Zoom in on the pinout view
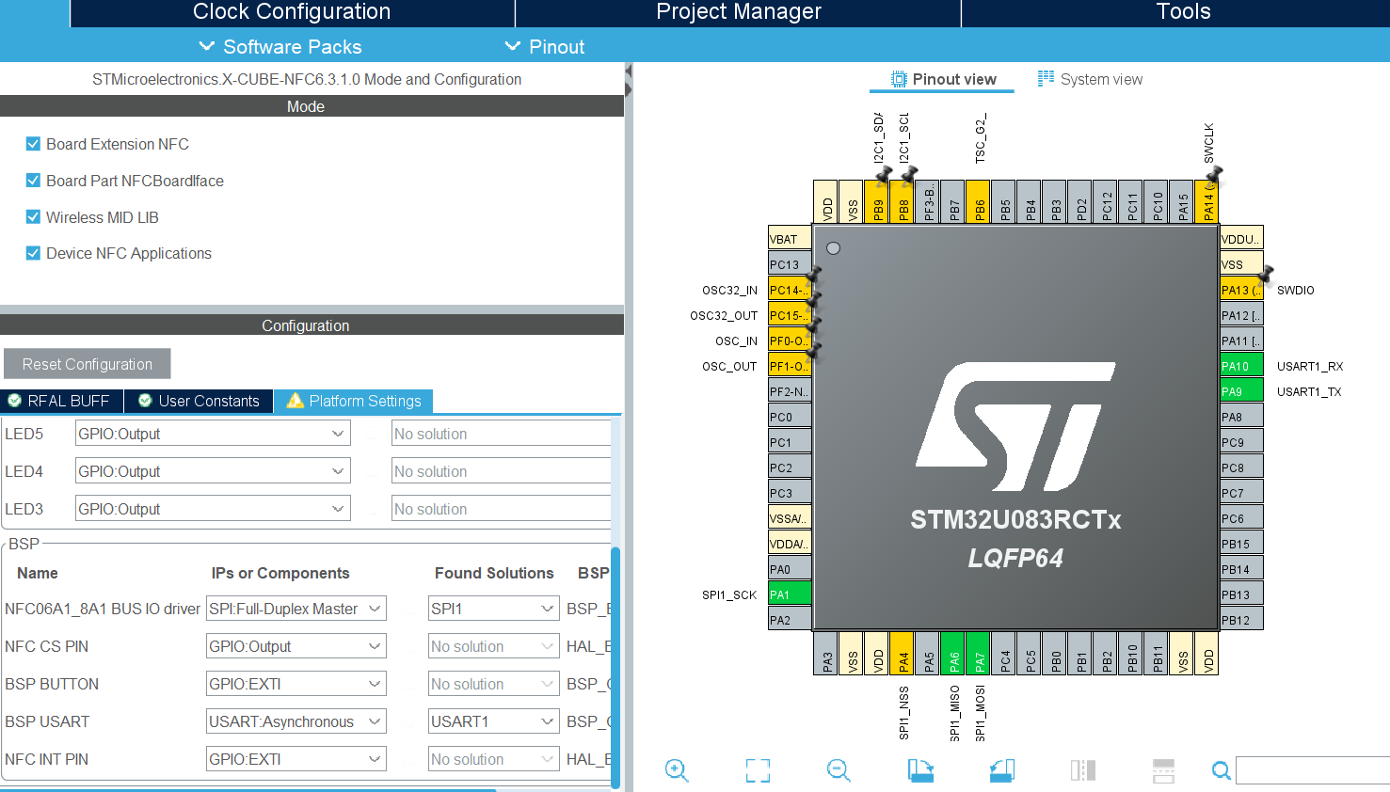Screen dimensions: 1390x792 coord(677,770)
